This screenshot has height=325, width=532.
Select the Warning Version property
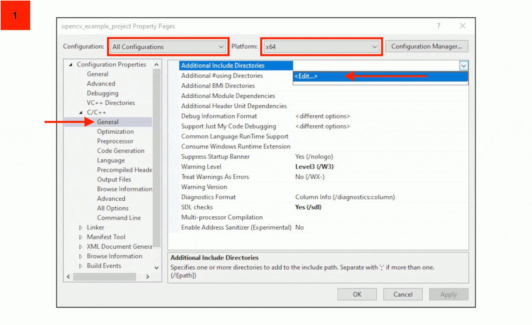pyautogui.click(x=204, y=187)
